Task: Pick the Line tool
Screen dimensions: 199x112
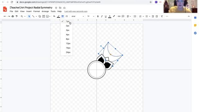Action: 33,16
